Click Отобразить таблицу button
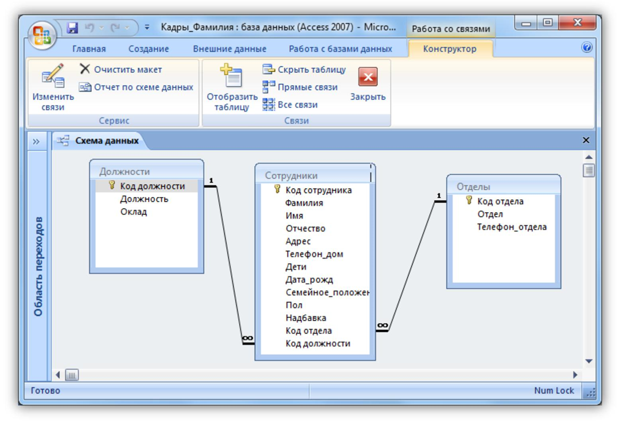 (232, 87)
